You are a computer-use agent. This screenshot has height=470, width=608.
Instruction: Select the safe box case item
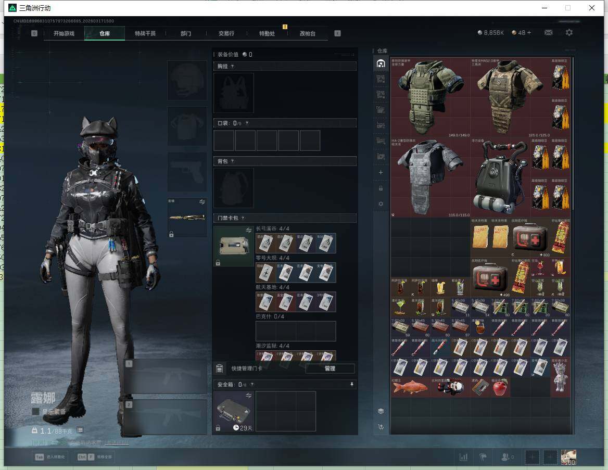click(233, 411)
